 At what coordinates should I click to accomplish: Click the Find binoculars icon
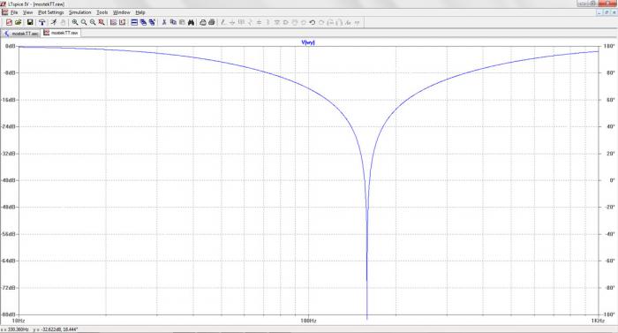191,22
